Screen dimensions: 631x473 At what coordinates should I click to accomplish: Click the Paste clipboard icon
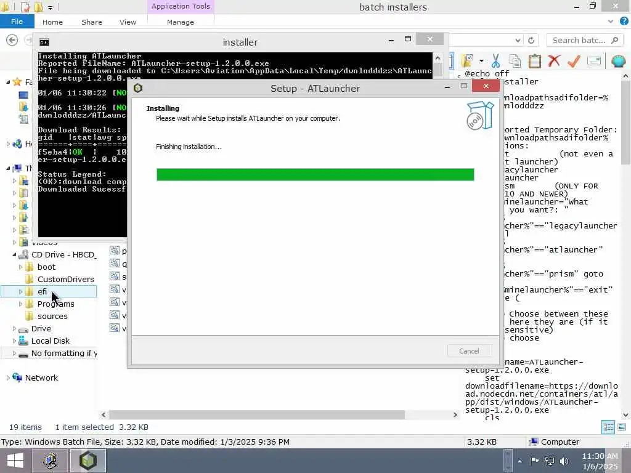click(534, 61)
